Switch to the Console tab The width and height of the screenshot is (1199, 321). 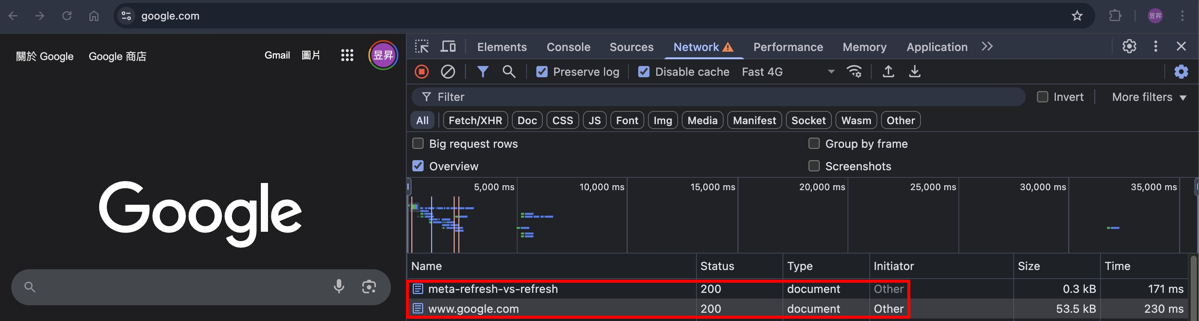tap(568, 47)
